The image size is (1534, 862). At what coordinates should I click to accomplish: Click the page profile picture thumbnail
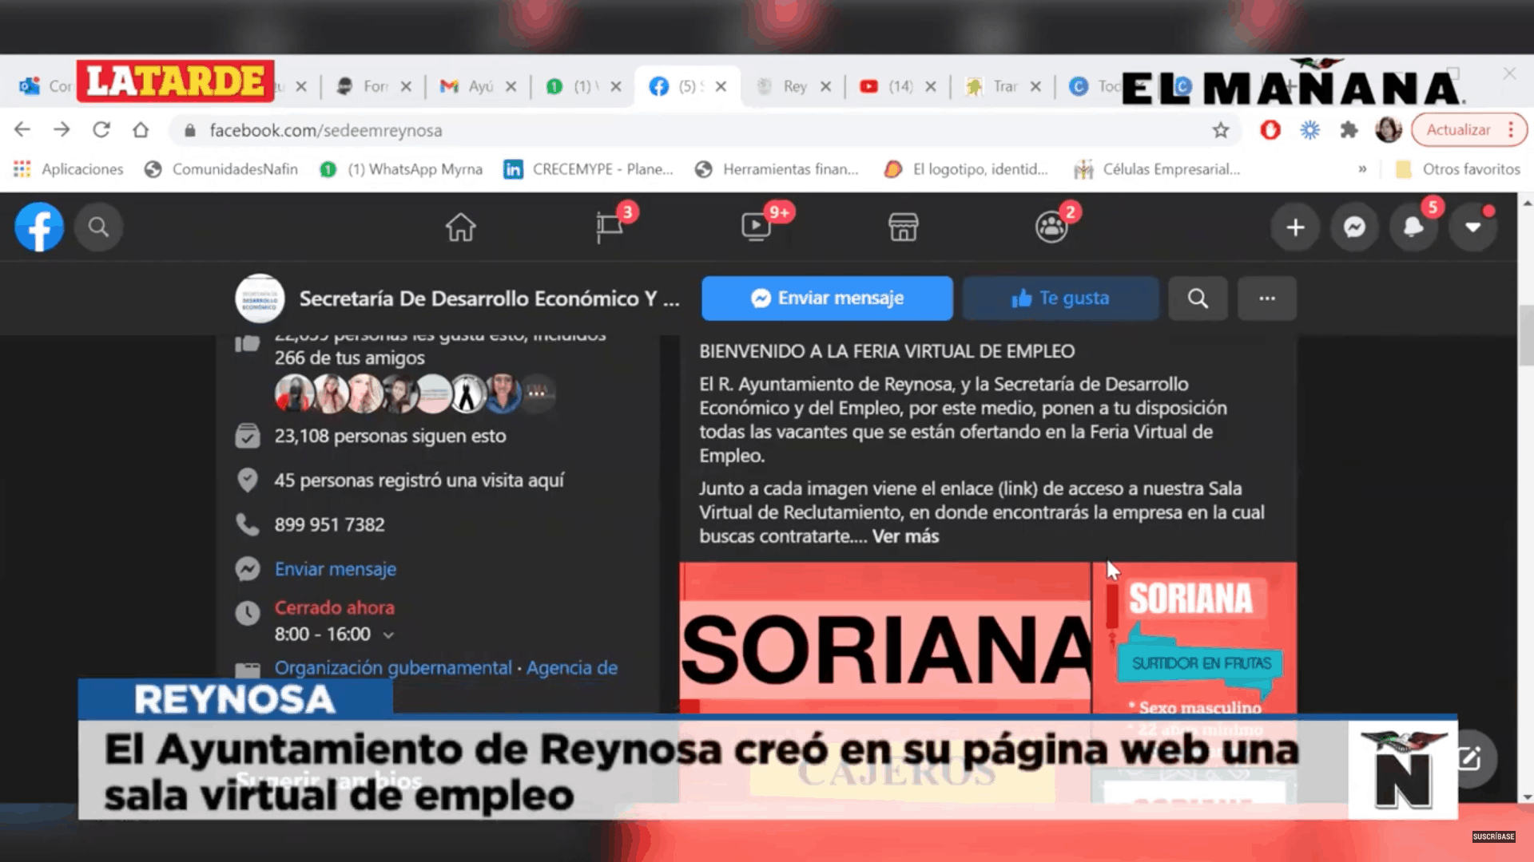coord(260,299)
